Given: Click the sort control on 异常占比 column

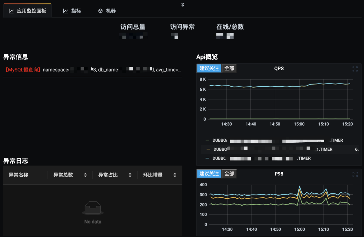Looking at the screenshot, I should 130,175.
